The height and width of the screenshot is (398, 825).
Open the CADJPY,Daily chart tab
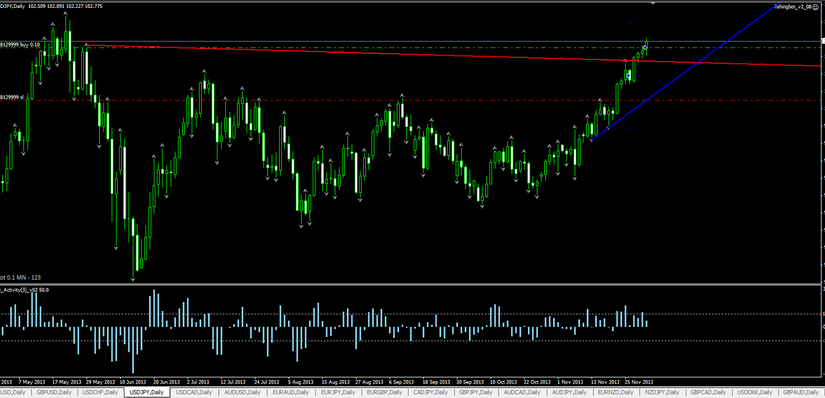pyautogui.click(x=431, y=392)
